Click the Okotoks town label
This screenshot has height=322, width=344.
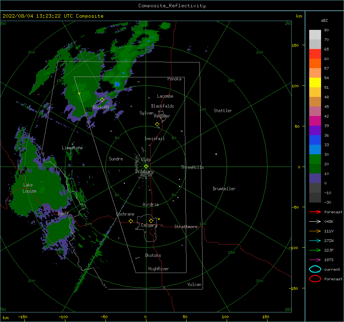(x=153, y=255)
